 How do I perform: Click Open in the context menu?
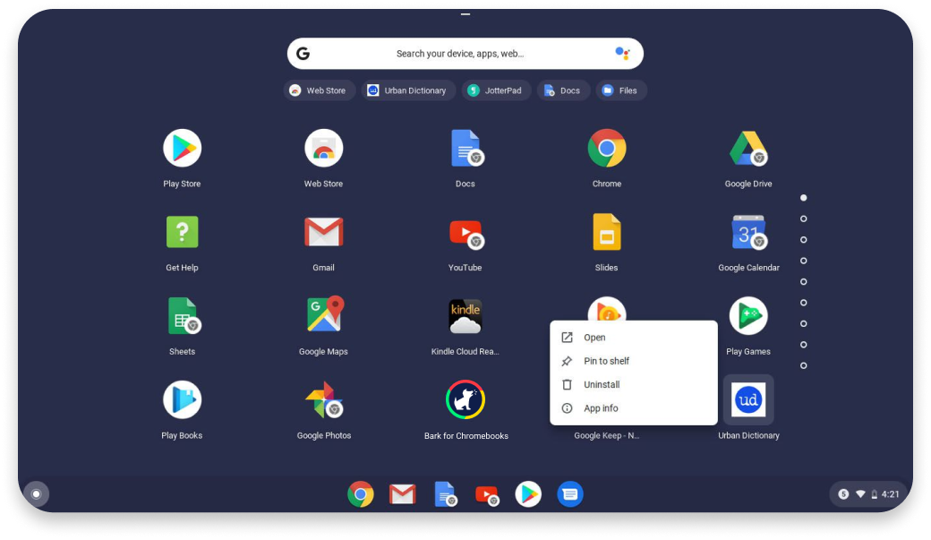[x=594, y=338]
